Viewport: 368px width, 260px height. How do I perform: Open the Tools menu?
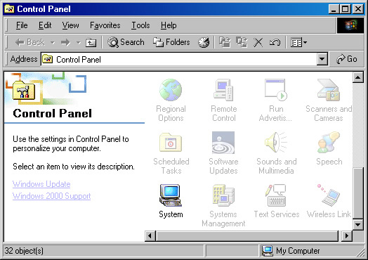pos(140,25)
